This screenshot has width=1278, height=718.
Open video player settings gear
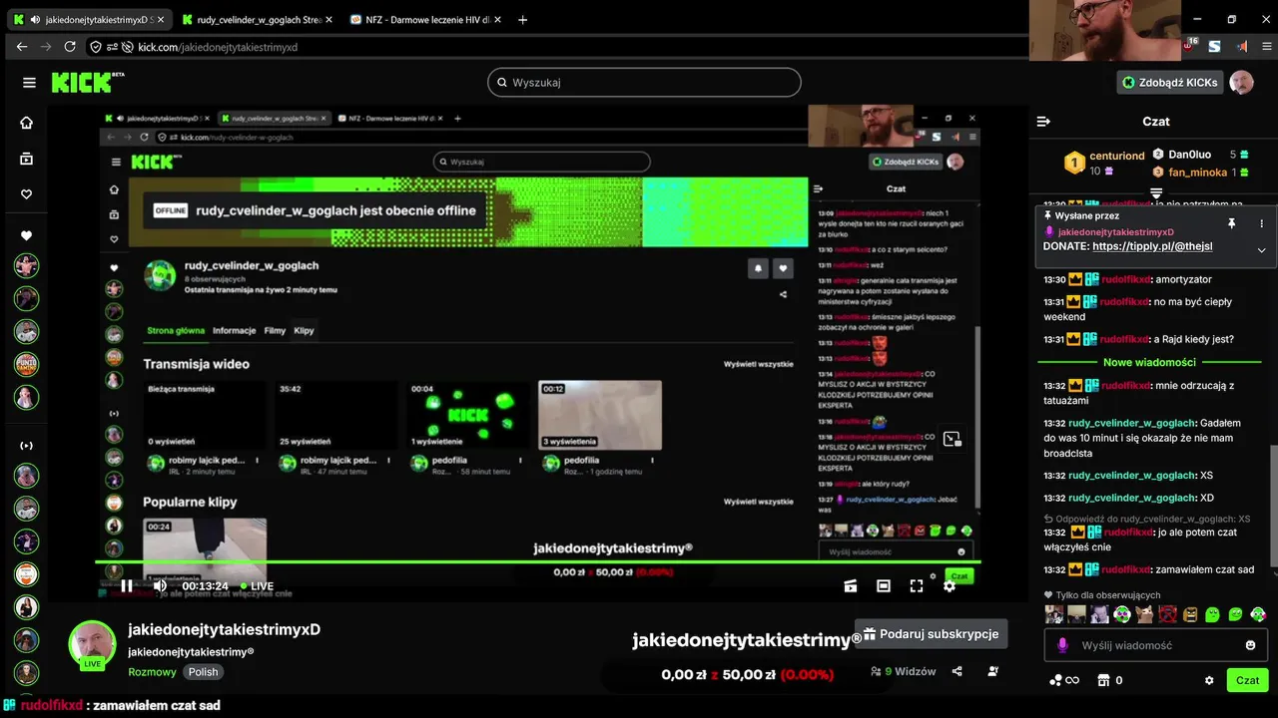point(950,586)
